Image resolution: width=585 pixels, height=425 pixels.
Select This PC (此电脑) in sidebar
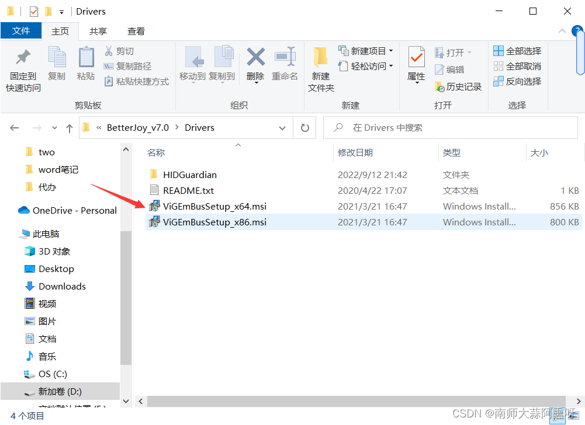[39, 234]
